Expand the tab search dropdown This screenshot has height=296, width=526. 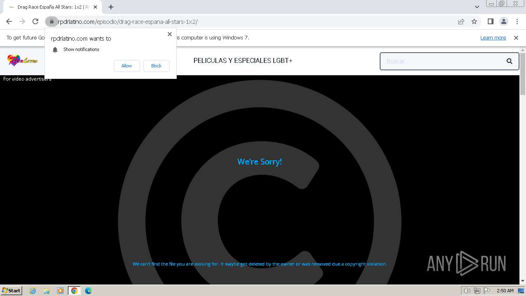pyautogui.click(x=477, y=7)
